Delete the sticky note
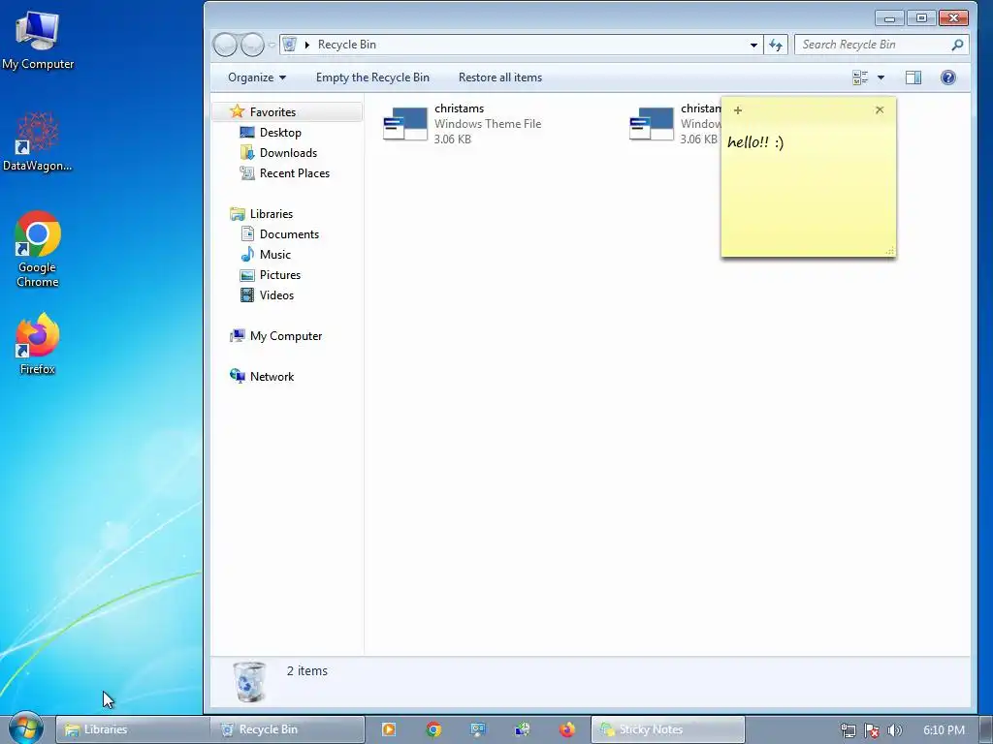 coord(880,110)
